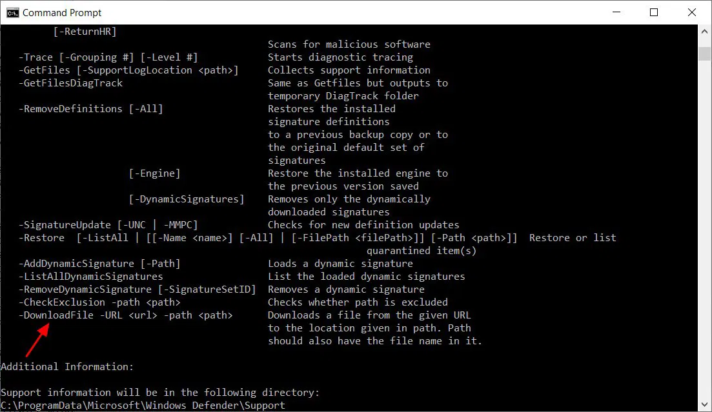
Task: Click the Additional Information heading
Action: (x=66, y=366)
